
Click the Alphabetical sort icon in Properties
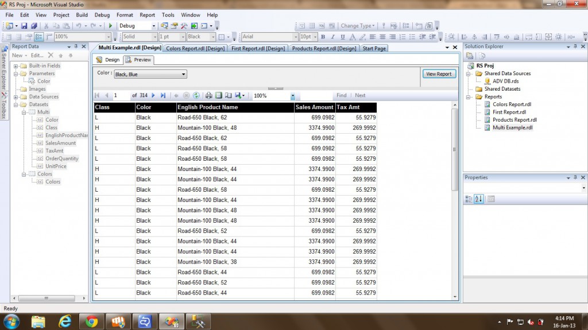tap(479, 199)
